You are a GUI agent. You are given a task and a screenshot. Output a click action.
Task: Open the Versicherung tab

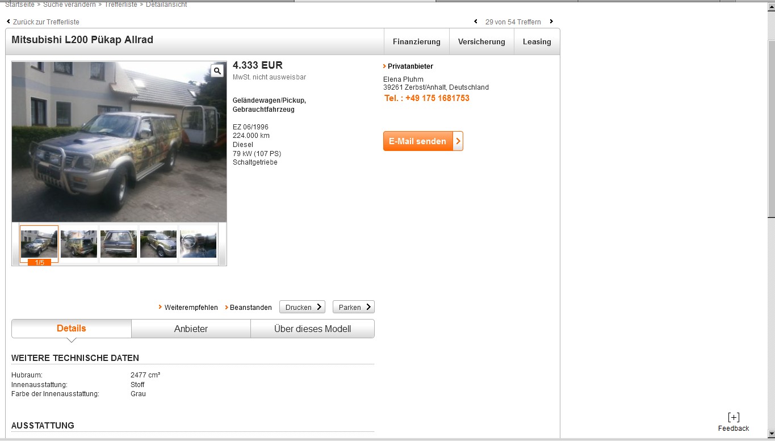point(481,41)
